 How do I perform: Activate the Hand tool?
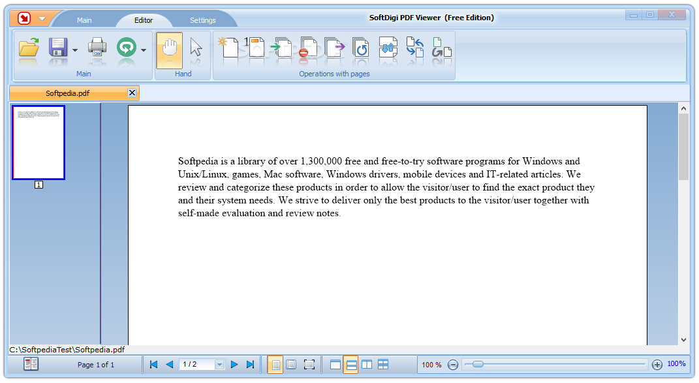pyautogui.click(x=170, y=50)
